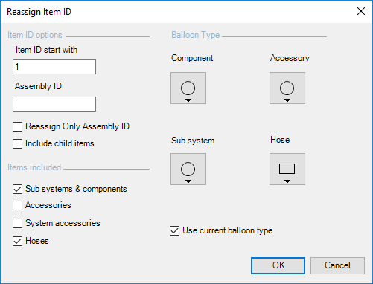Click the Use current balloon type label
The image size is (373, 284).
point(228,230)
